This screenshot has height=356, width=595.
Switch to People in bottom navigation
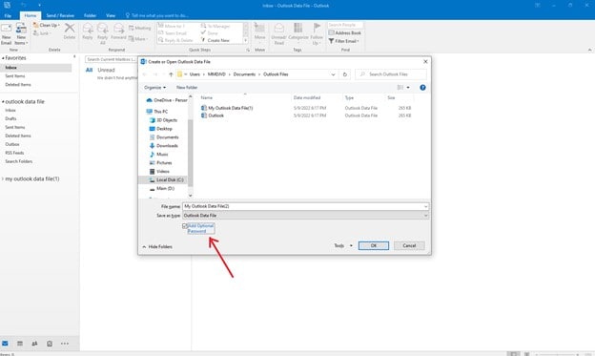[34, 344]
